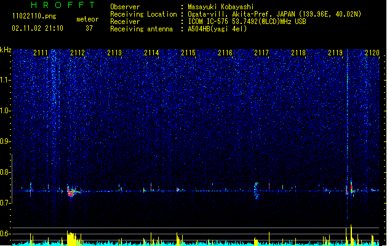The image size is (387, 246).
Task: Select the filename 11022110.png
Action: [34, 16]
